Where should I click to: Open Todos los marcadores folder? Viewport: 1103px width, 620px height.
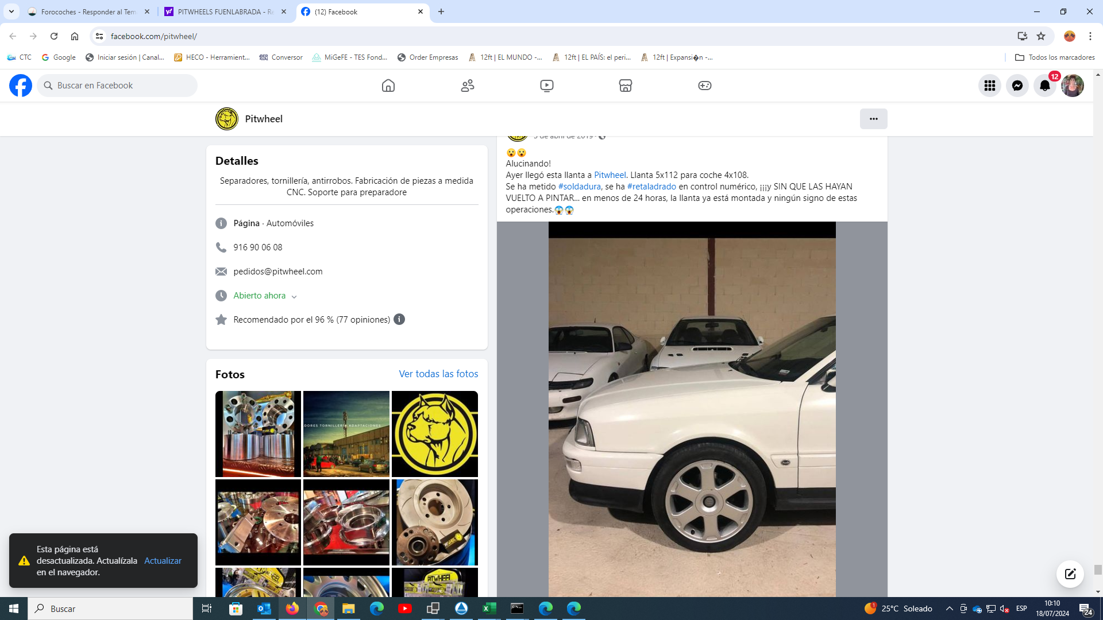1055,57
